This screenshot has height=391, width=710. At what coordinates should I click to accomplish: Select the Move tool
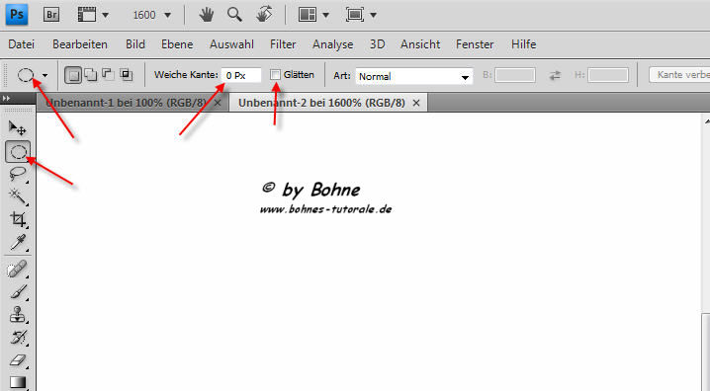pos(18,128)
